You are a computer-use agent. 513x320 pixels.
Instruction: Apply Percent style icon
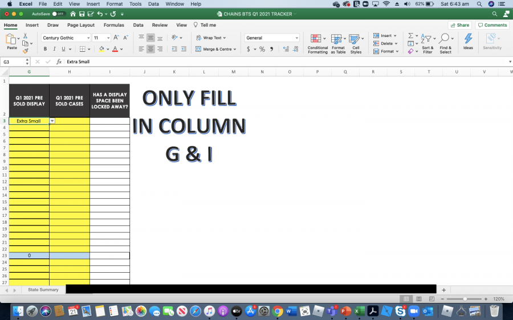pyautogui.click(x=262, y=49)
